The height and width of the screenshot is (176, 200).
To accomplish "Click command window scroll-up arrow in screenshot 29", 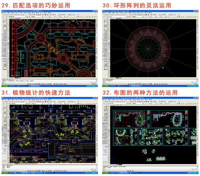I will [x=97, y=80].
